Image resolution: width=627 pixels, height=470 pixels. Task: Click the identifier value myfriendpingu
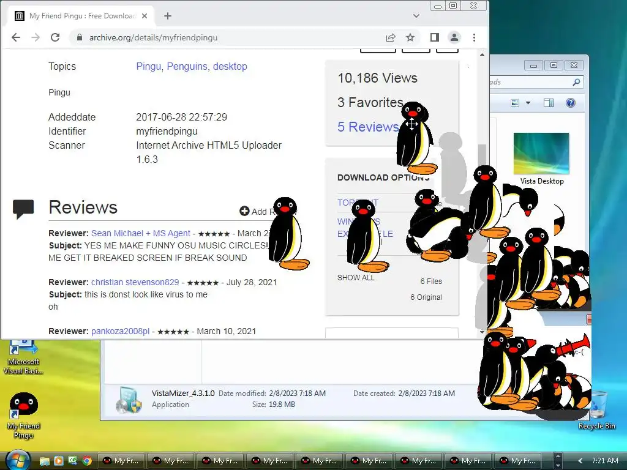pos(167,131)
